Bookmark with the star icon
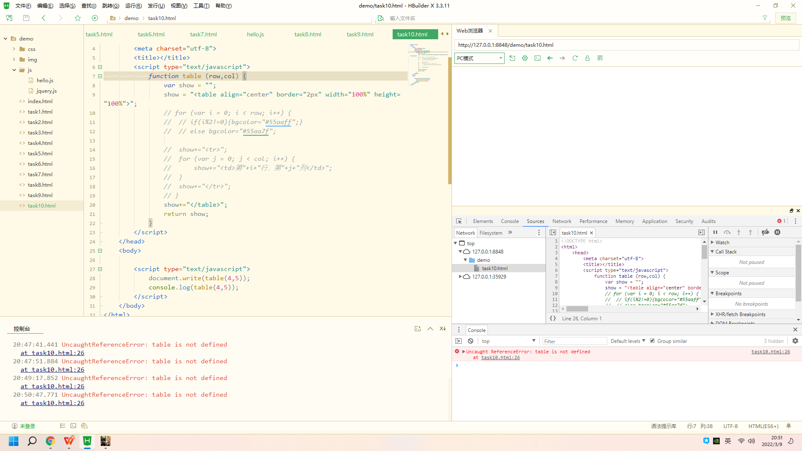 coord(78,18)
